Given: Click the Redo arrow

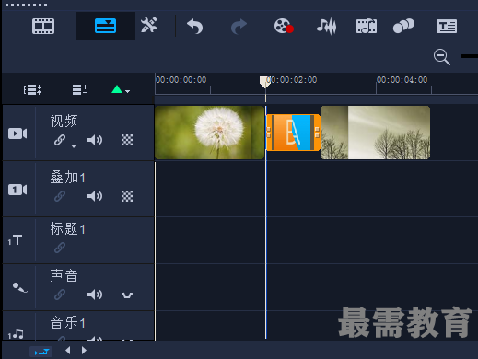Looking at the screenshot, I should tap(239, 27).
